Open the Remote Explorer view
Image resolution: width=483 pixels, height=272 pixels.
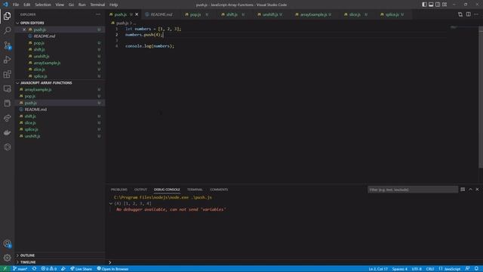(7, 89)
